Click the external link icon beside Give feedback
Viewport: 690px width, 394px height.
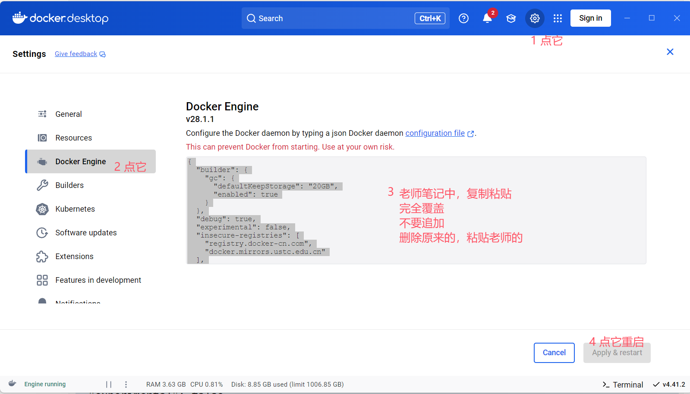pos(103,54)
